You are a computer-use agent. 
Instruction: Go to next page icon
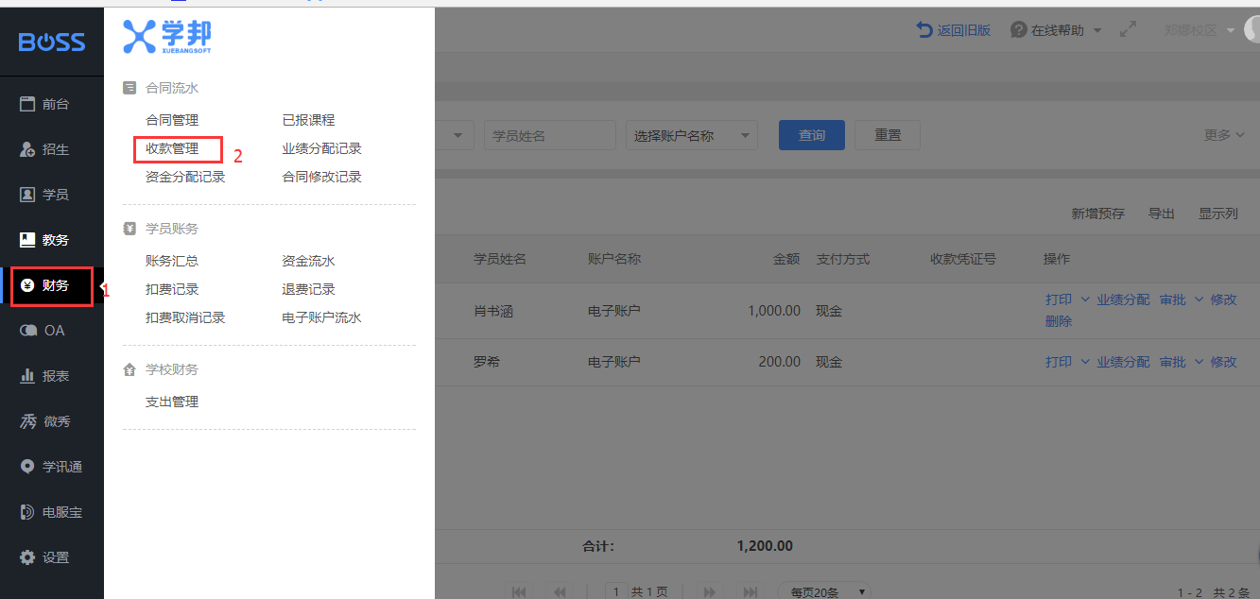click(709, 591)
